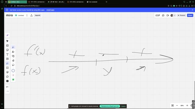Viewport: 195px width, 109px height.
Task: Undo the last drawing action
Action: click(7, 87)
